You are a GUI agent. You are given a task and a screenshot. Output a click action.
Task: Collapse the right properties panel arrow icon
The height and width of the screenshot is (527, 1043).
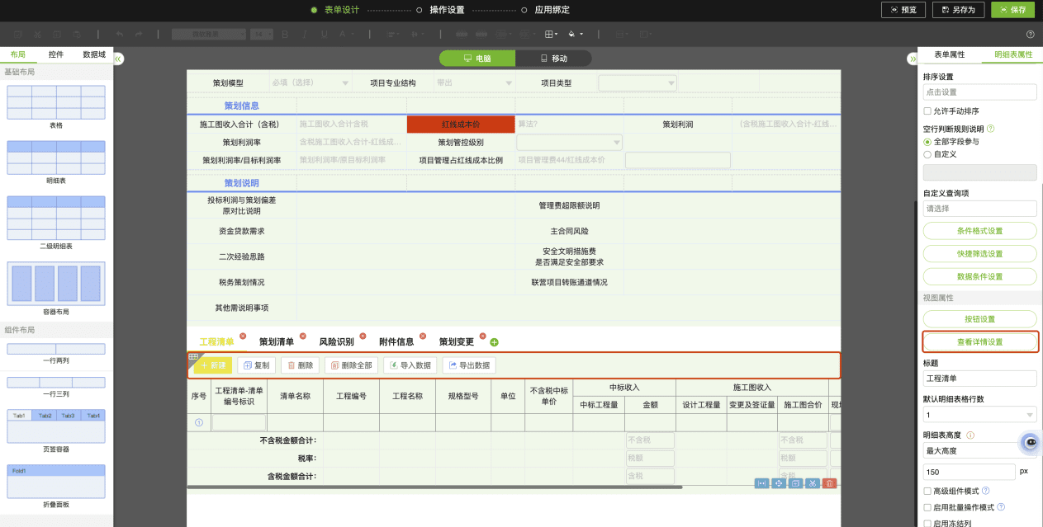coord(913,59)
